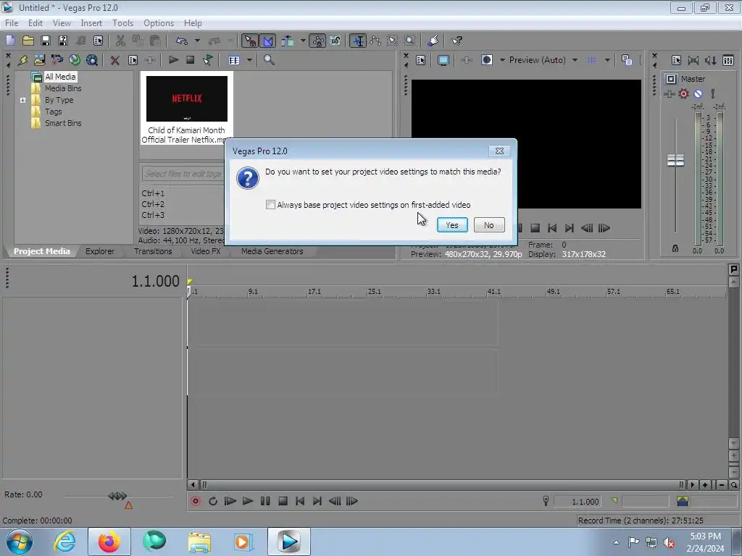Open the Project Properties toolbar icon
This screenshot has height=556, width=742.
(98, 41)
